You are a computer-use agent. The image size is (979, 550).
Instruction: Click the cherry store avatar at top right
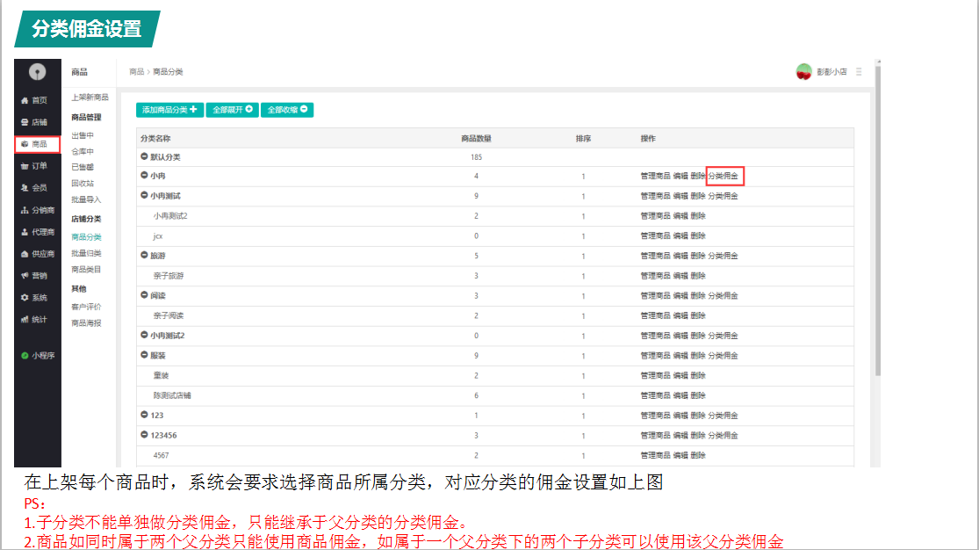coord(803,72)
